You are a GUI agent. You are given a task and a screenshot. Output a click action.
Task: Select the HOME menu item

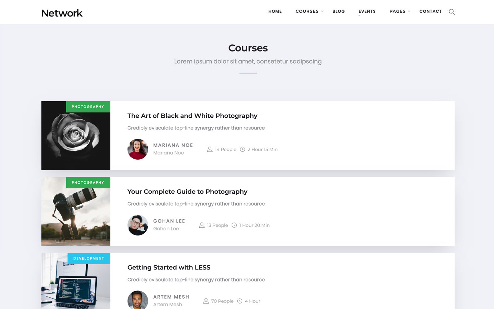click(275, 11)
